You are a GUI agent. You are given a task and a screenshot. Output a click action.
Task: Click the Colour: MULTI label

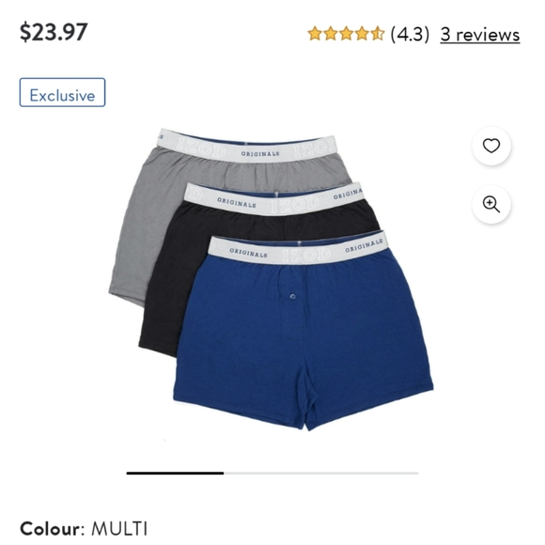point(84,529)
